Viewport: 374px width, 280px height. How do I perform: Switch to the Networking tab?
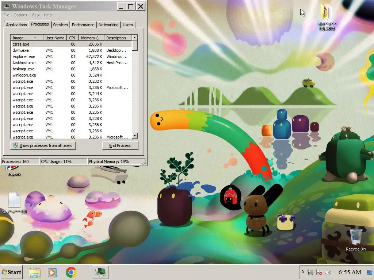point(108,25)
